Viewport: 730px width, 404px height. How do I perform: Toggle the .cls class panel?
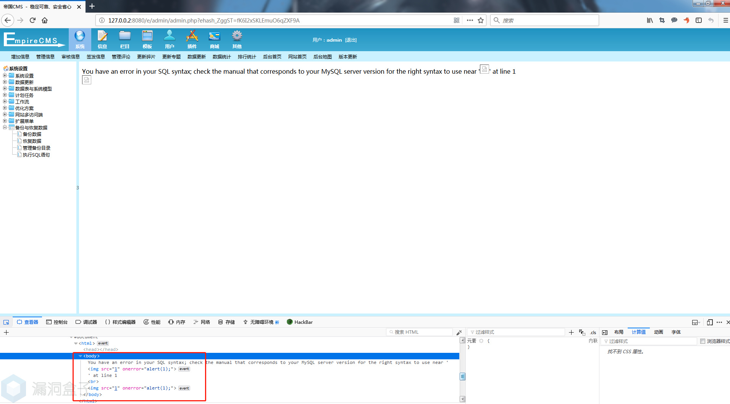pyautogui.click(x=593, y=333)
